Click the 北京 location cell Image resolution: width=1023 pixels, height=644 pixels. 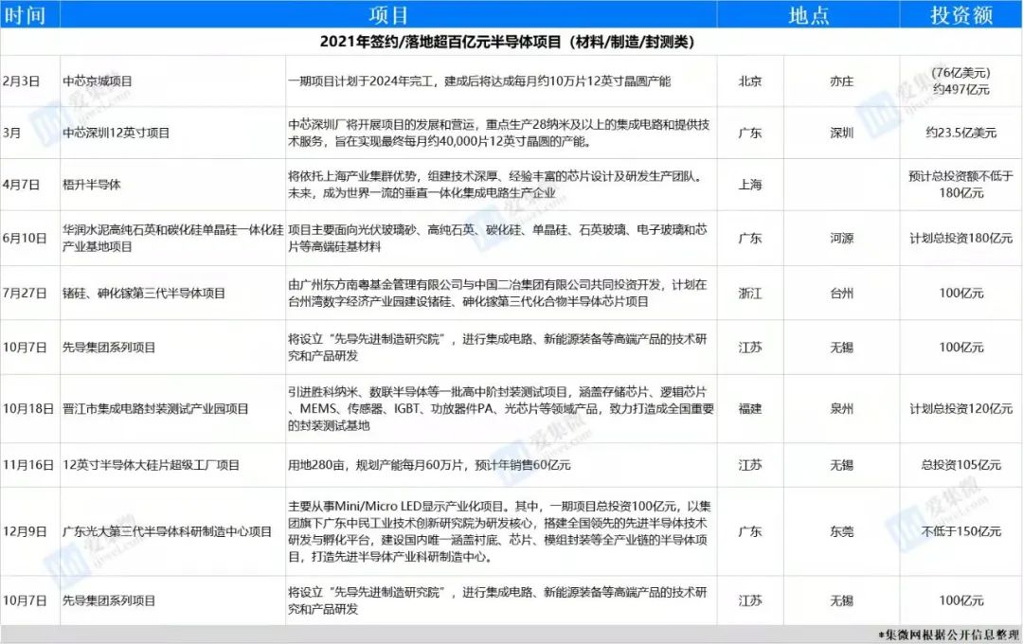tap(749, 80)
